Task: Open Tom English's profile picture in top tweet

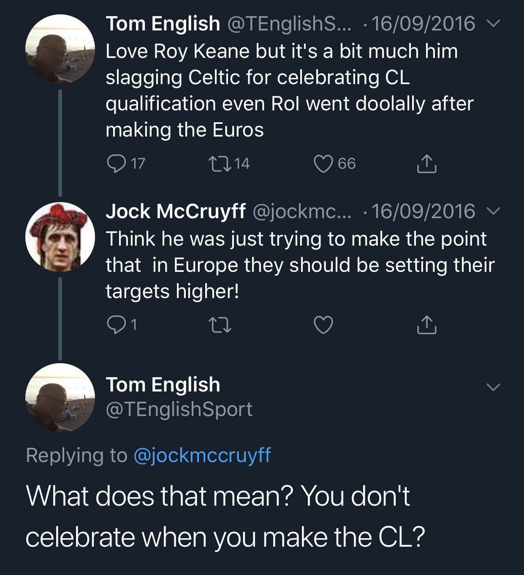Action: [60, 49]
